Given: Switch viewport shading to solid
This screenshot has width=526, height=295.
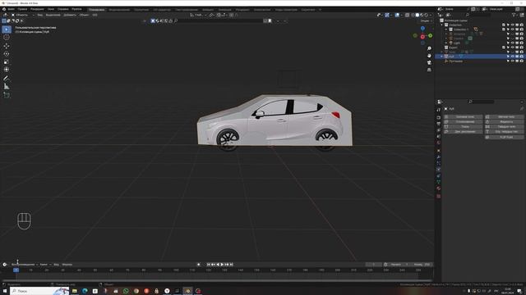Looking at the screenshot, I should pyautogui.click(x=418, y=15).
